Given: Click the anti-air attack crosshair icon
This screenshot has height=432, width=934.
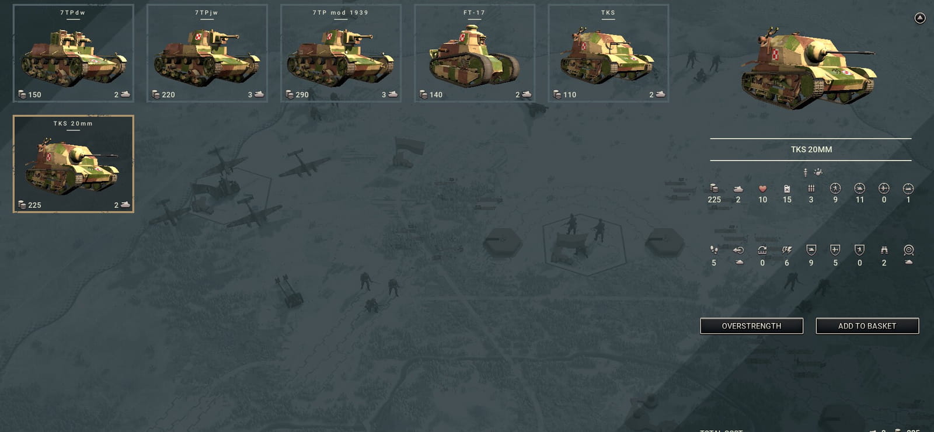Looking at the screenshot, I should click(x=884, y=188).
